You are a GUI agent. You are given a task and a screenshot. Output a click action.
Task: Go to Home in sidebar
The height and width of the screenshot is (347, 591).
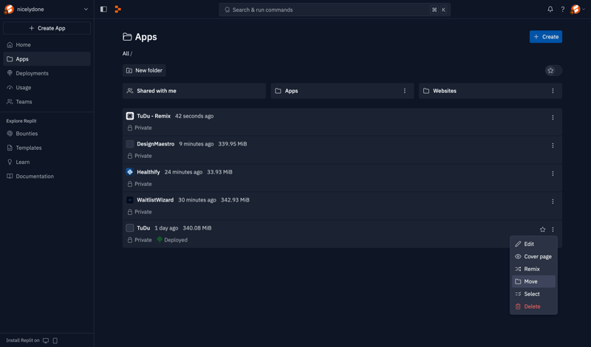pyautogui.click(x=47, y=45)
